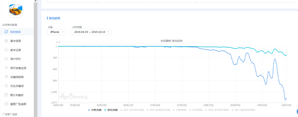Enable the 游戏-竞速游戏(畅销) legend series
Viewport: 298px width, 117px height.
[x=243, y=110]
